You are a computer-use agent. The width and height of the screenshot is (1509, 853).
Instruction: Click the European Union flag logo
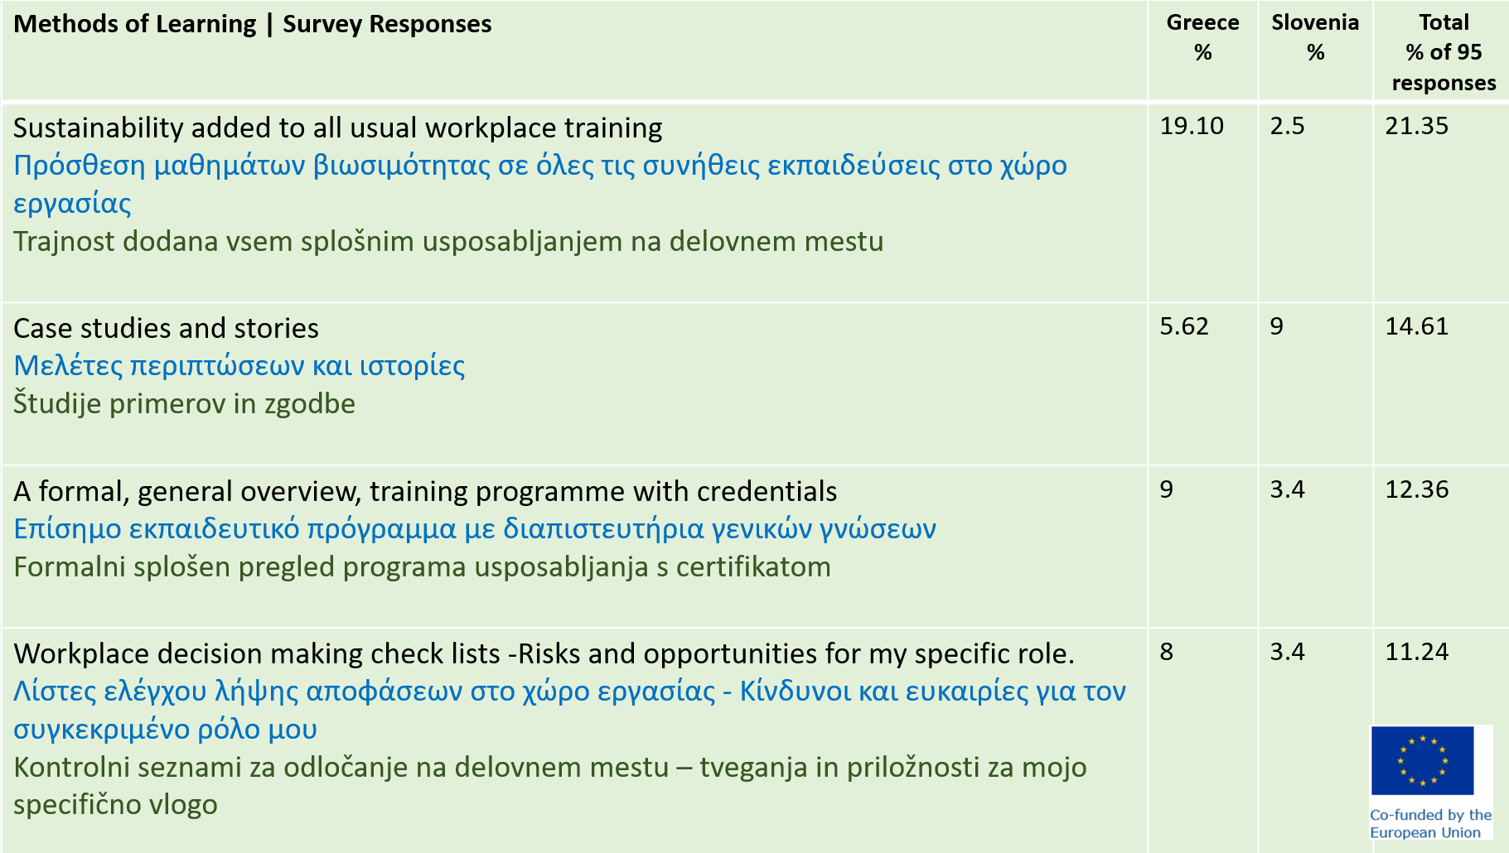1422,760
